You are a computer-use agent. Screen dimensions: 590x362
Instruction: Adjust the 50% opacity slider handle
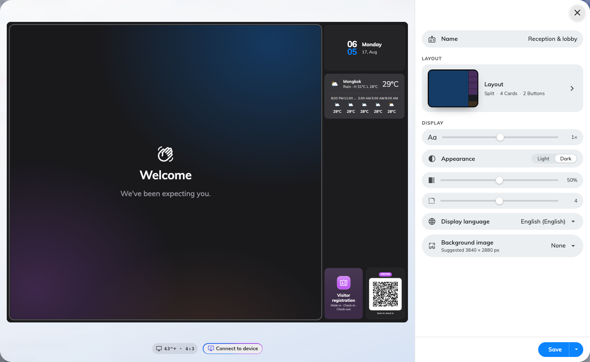499,180
